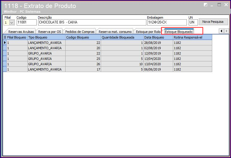Click Rotina Responsável 1182 in the 28/08/2019 row
Image resolution: width=231 pixels, height=158 pixels.
coord(193,43)
